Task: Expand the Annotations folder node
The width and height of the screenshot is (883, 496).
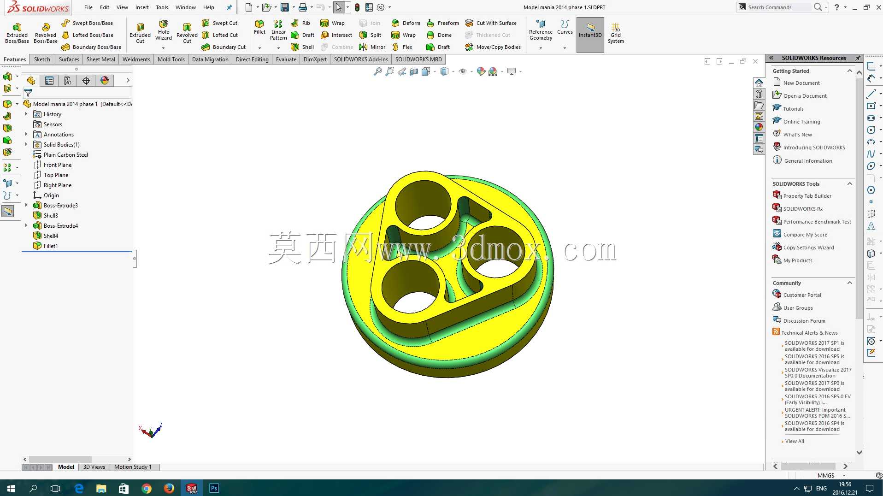Action: pyautogui.click(x=26, y=134)
